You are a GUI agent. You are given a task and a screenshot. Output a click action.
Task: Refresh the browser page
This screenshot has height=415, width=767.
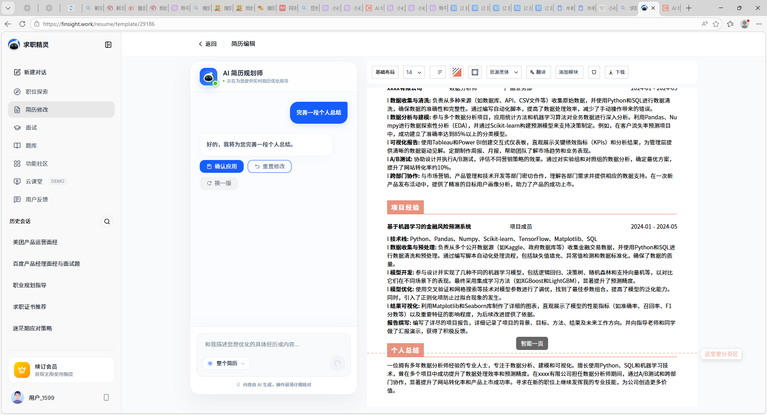point(22,24)
